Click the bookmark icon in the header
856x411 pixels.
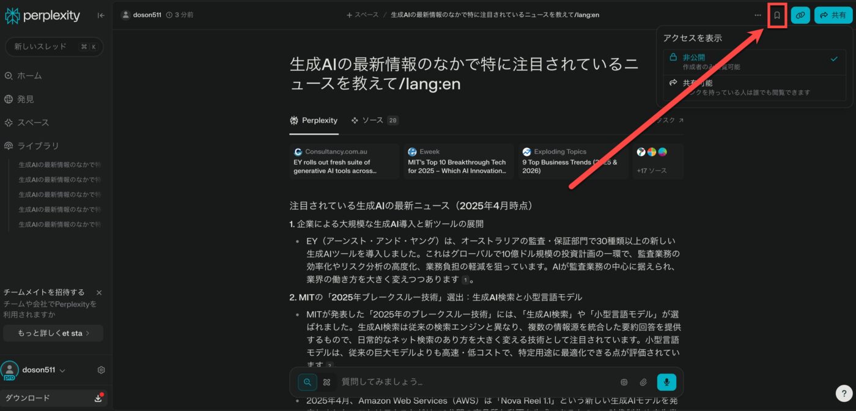[777, 15]
